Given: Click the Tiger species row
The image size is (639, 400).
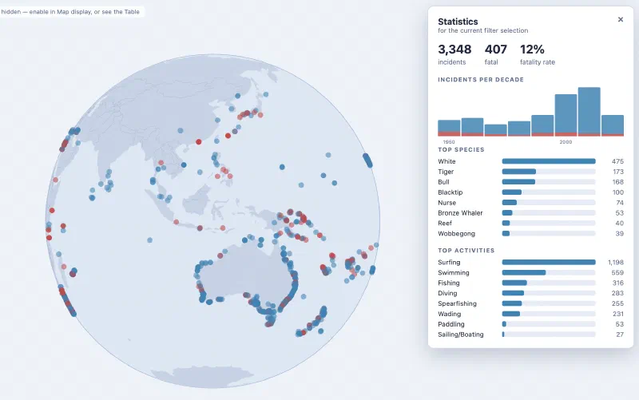Looking at the screenshot, I should pyautogui.click(x=530, y=172).
